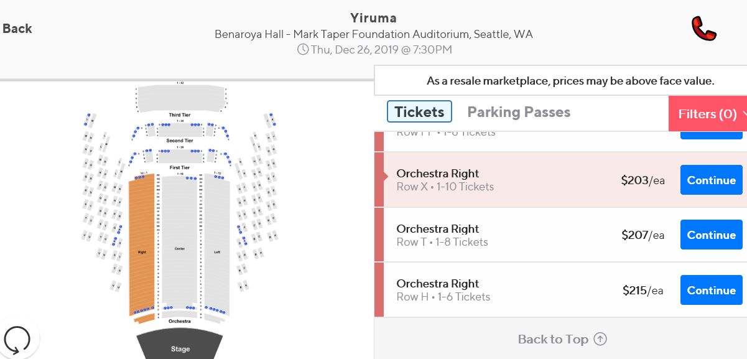Switch to the Parking Passes tab
Screen dimensions: 747x359
coord(519,112)
